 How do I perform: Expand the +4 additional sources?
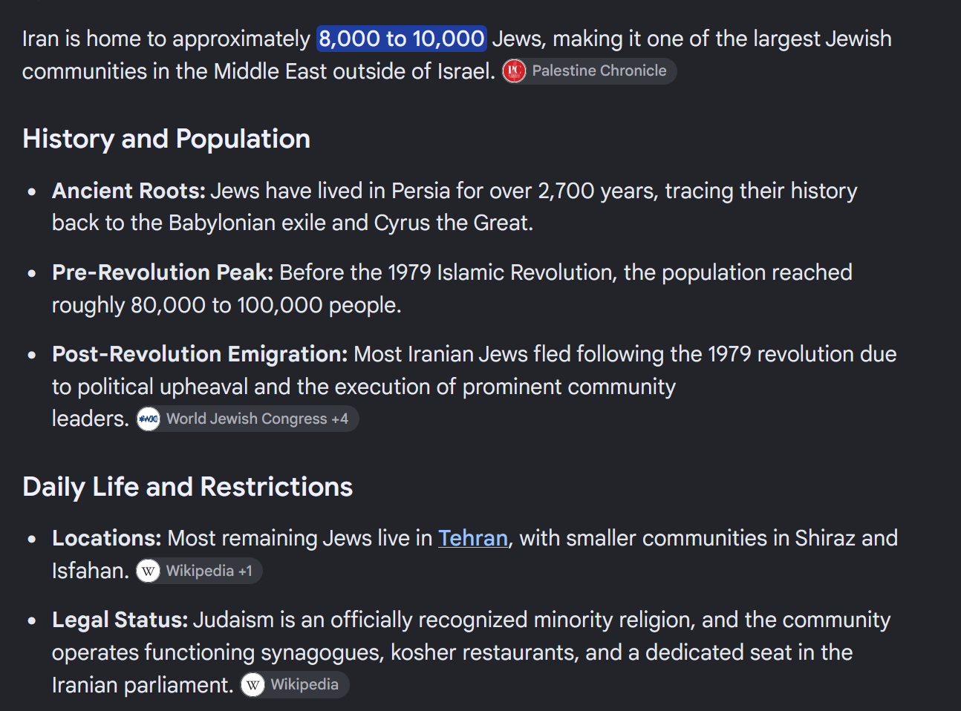click(340, 419)
